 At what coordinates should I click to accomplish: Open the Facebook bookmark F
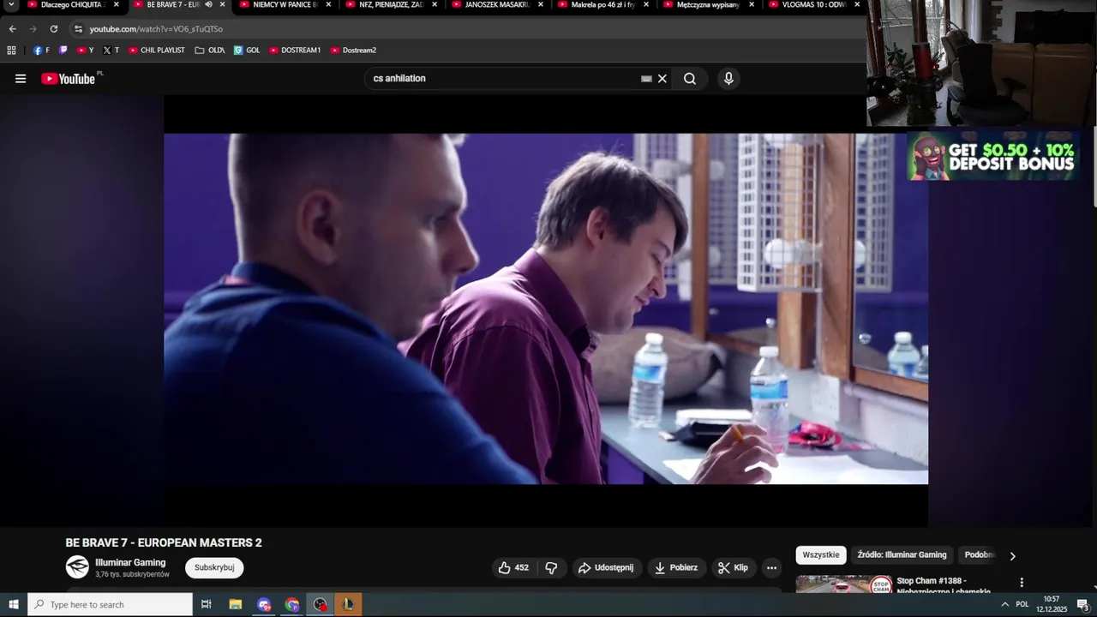pos(41,51)
